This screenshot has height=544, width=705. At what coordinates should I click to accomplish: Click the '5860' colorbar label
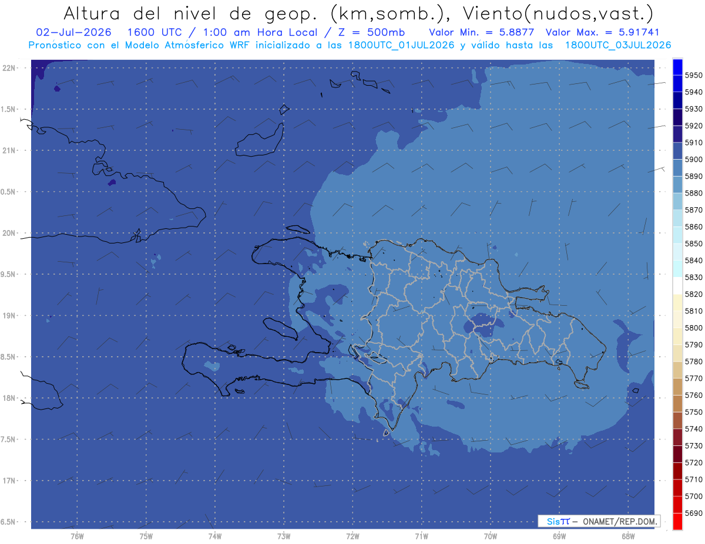pos(693,227)
